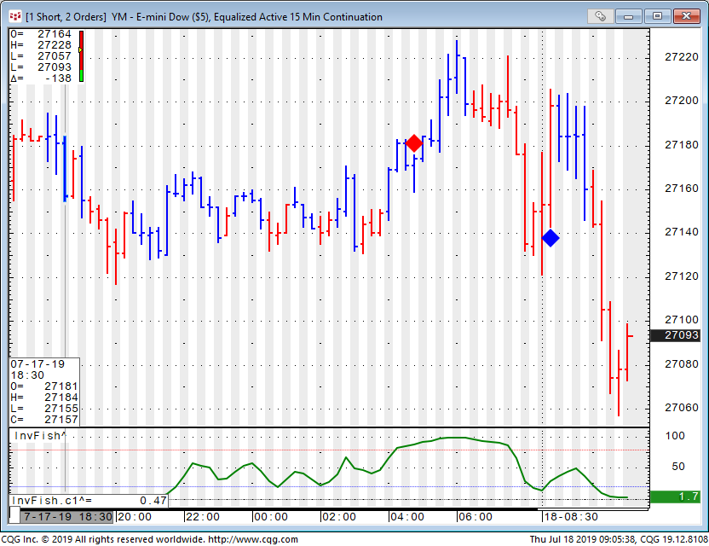The height and width of the screenshot is (546, 709).
Task: Click the highlighted 27093 last price label
Action: [x=680, y=336]
